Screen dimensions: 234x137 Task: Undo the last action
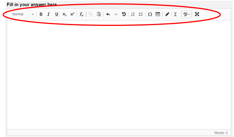click(108, 14)
